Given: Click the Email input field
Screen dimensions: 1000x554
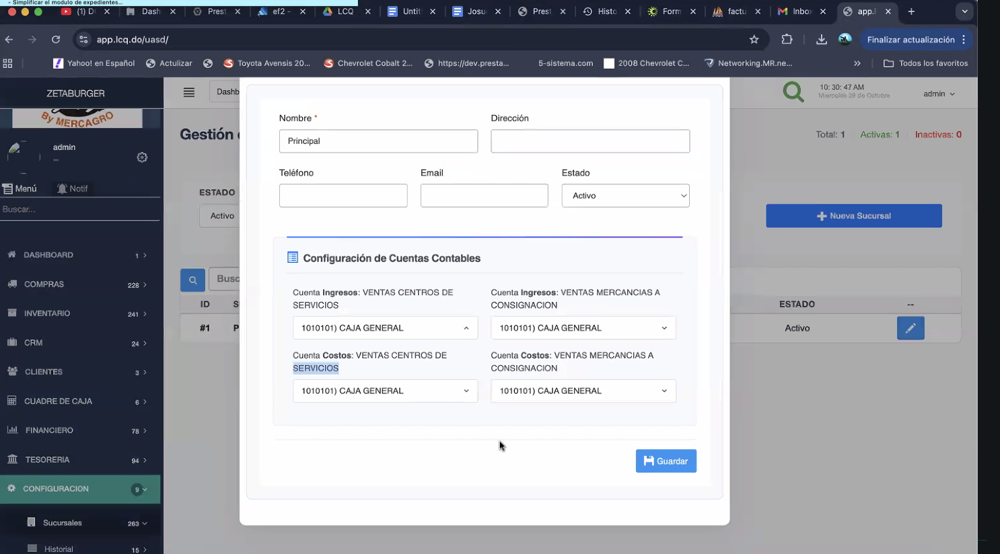Looking at the screenshot, I should coord(484,196).
